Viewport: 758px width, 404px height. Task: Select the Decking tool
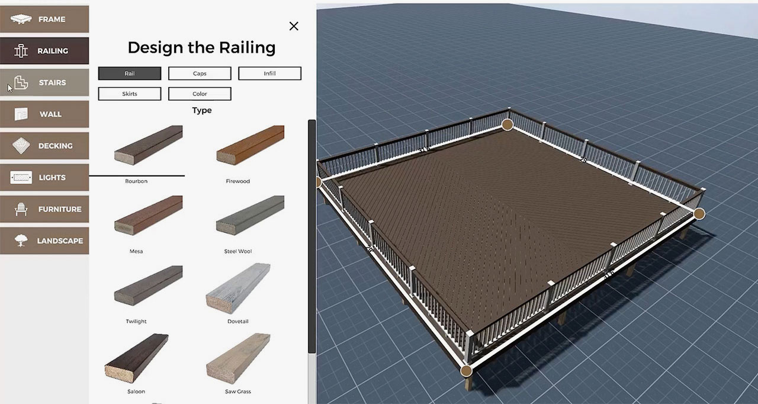44,146
